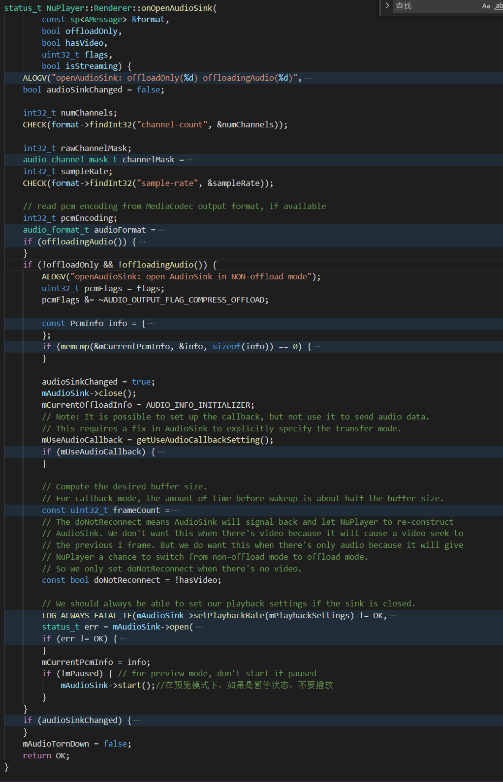Click the uint32_t pcmFlags = flags line
Screen dimensions: 503x782
pyautogui.click(x=103, y=289)
